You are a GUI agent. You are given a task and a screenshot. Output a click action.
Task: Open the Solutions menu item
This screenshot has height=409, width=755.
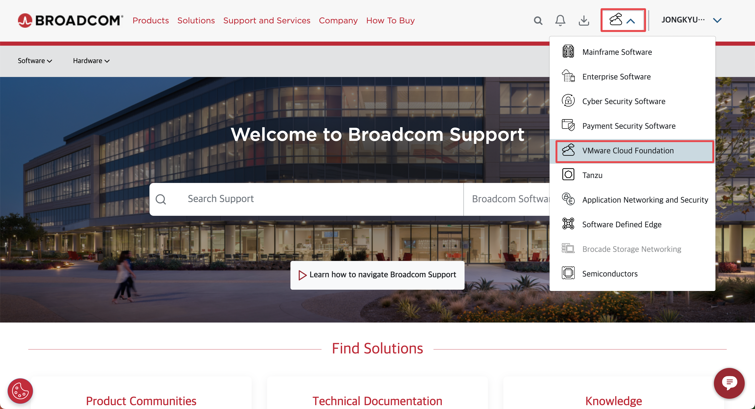[x=196, y=21]
